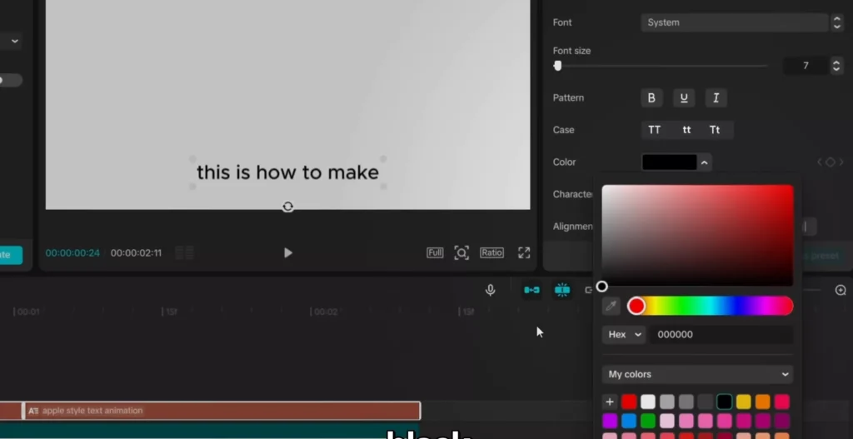Toggle Bold text pattern

651,98
